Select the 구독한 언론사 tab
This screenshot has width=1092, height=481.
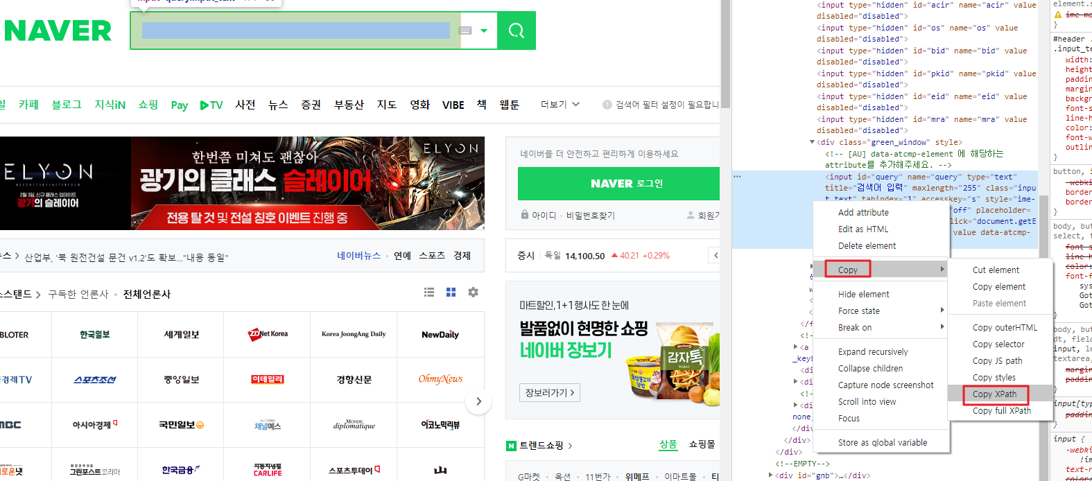78,295
